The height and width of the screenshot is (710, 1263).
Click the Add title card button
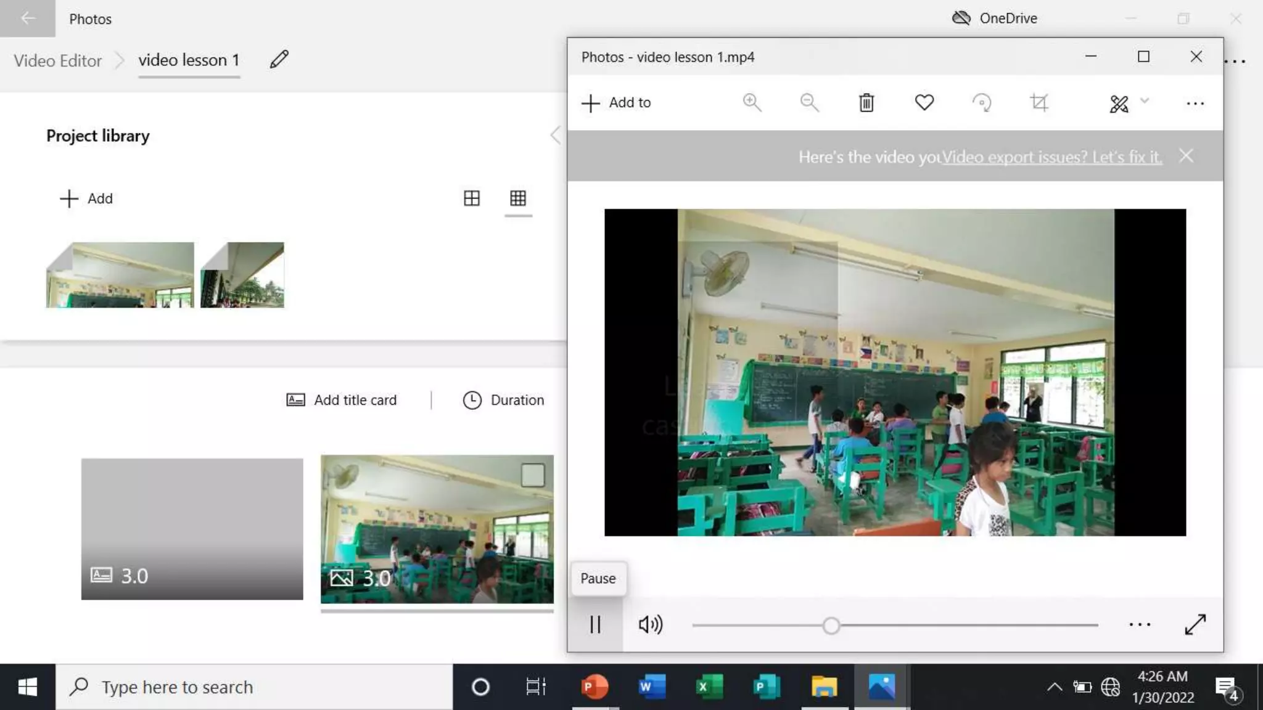tap(342, 400)
